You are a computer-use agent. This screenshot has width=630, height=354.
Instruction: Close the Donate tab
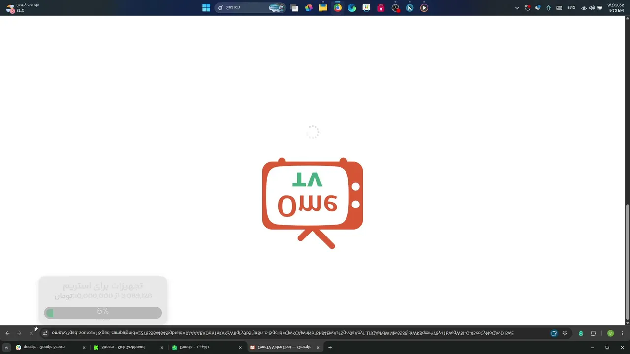[x=240, y=347]
